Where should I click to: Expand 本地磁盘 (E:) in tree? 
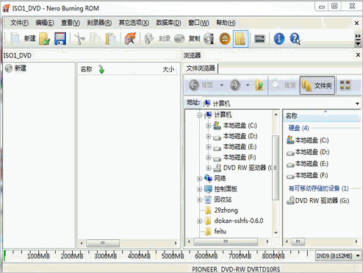click(x=209, y=146)
